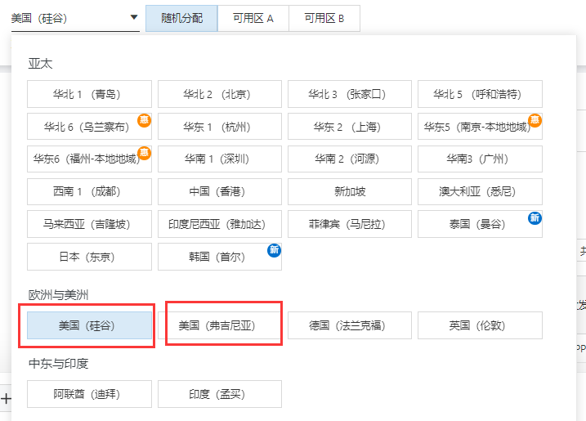Image resolution: width=586 pixels, height=421 pixels.
Task: Switch to 可用区 A
Action: [253, 18]
